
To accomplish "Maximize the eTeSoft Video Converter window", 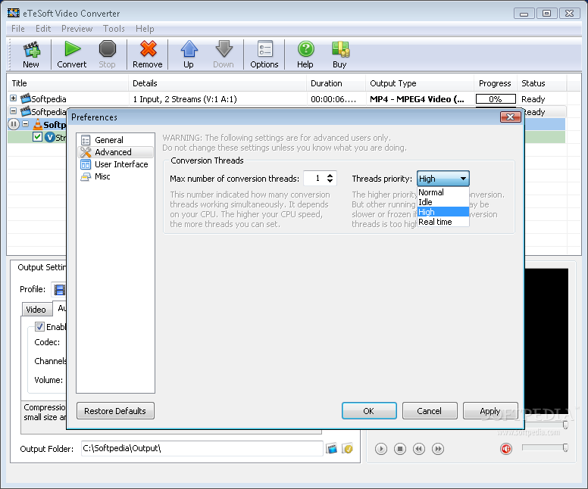I will 546,14.
